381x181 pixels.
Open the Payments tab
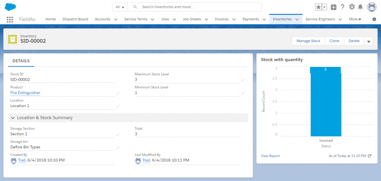click(x=251, y=19)
